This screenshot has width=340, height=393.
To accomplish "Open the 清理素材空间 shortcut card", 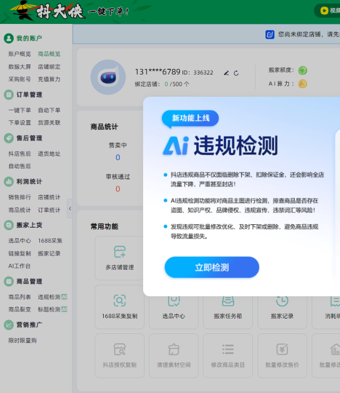I will coord(173,356).
